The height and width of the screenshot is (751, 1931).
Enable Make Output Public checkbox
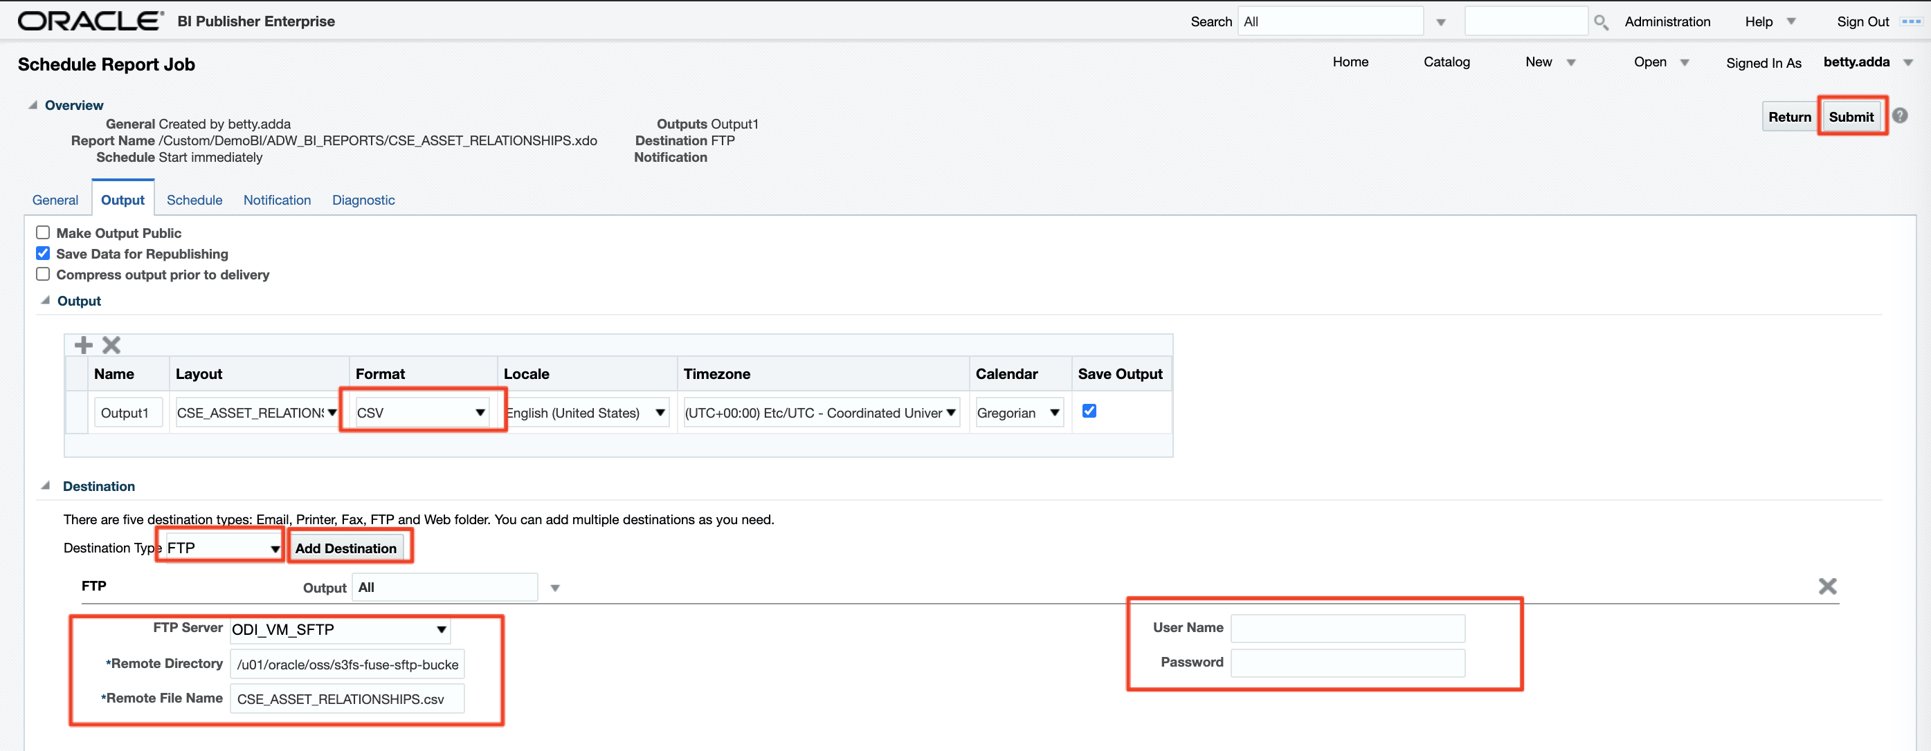point(44,233)
